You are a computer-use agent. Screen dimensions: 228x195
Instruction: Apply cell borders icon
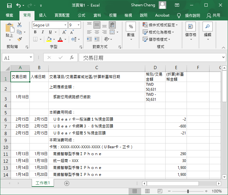point(35,39)
